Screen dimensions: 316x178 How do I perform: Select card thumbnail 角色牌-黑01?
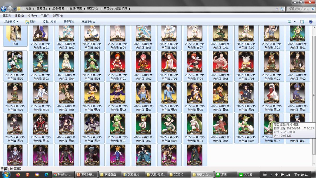[246, 93]
